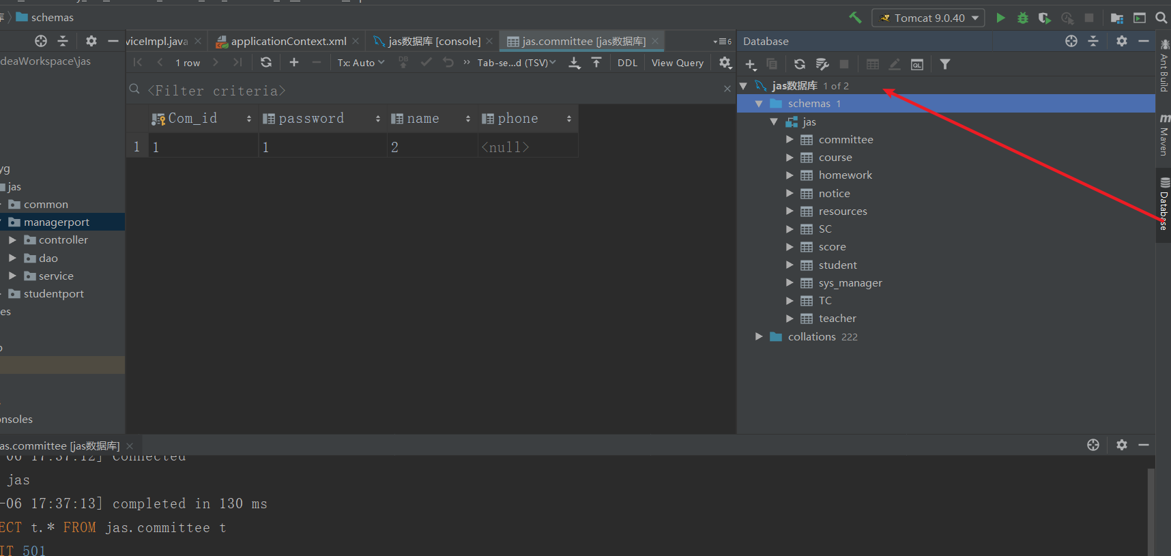
Task: Open Tomcat 9.0.40 run configuration dropdown
Action: point(928,18)
